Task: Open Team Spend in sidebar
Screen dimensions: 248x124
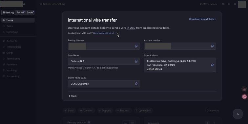Action: pos(18,59)
